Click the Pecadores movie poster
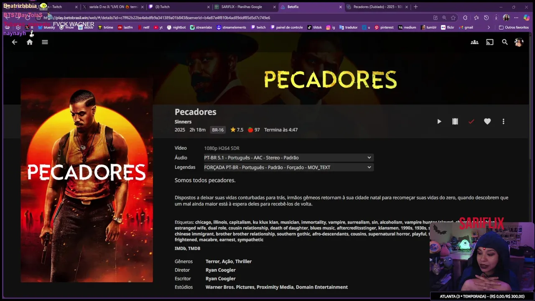This screenshot has width=535, height=301. coord(87,180)
